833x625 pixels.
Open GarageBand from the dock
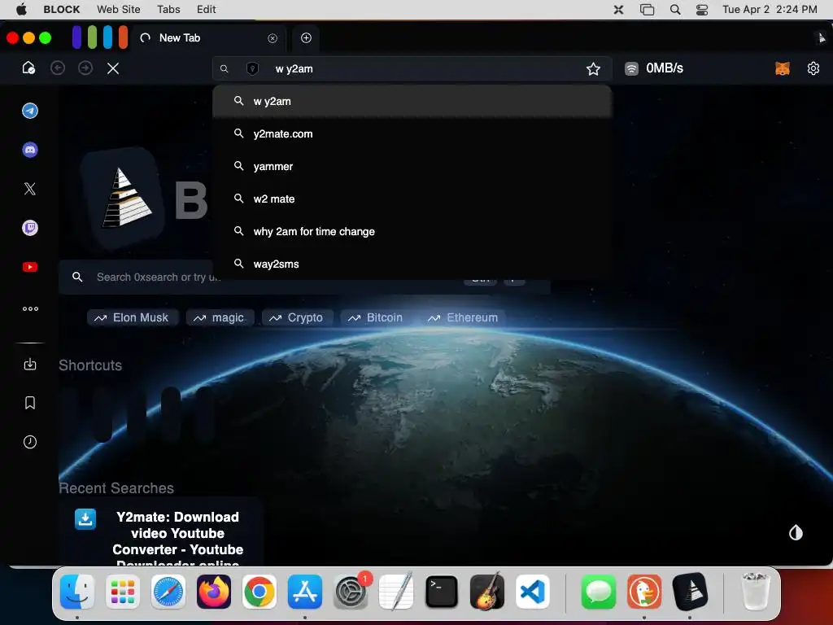pyautogui.click(x=487, y=592)
